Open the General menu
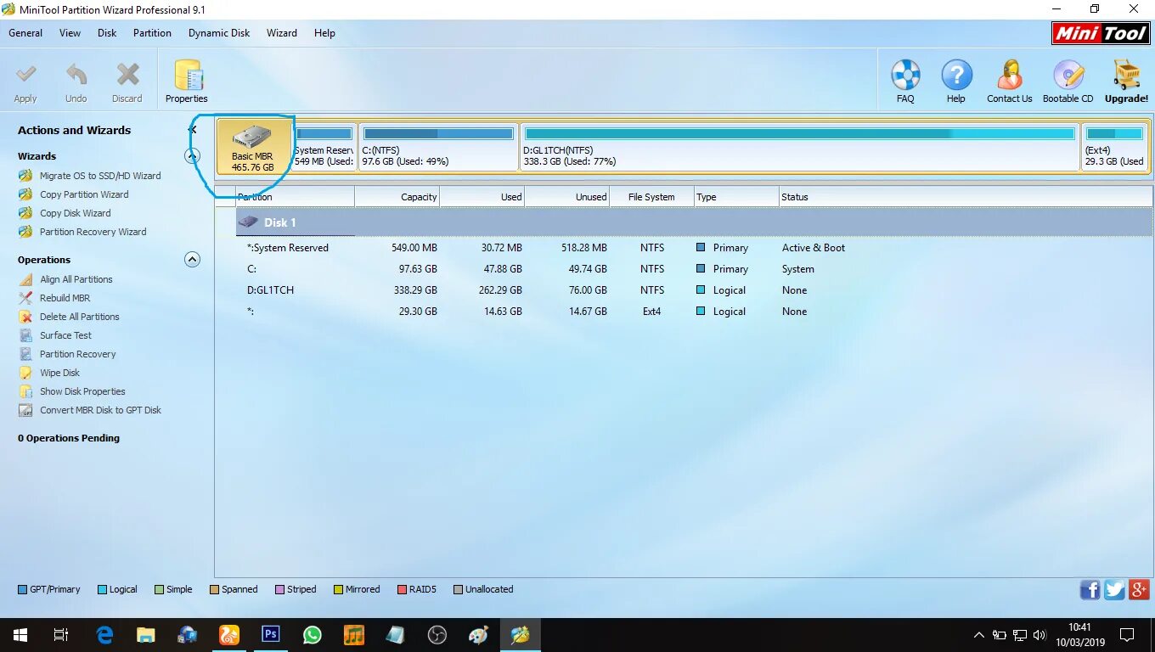The image size is (1155, 652). pos(25,33)
